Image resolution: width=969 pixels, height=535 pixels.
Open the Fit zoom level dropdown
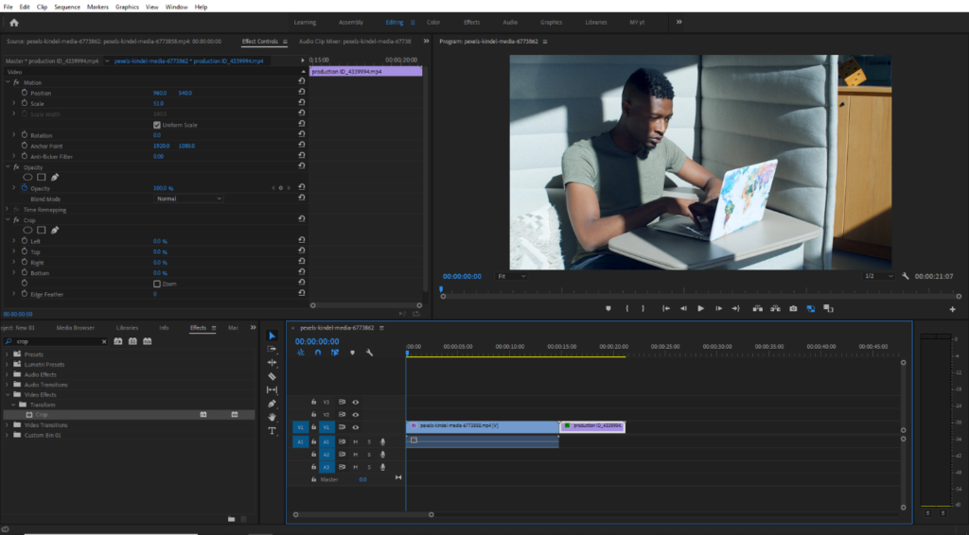(512, 276)
